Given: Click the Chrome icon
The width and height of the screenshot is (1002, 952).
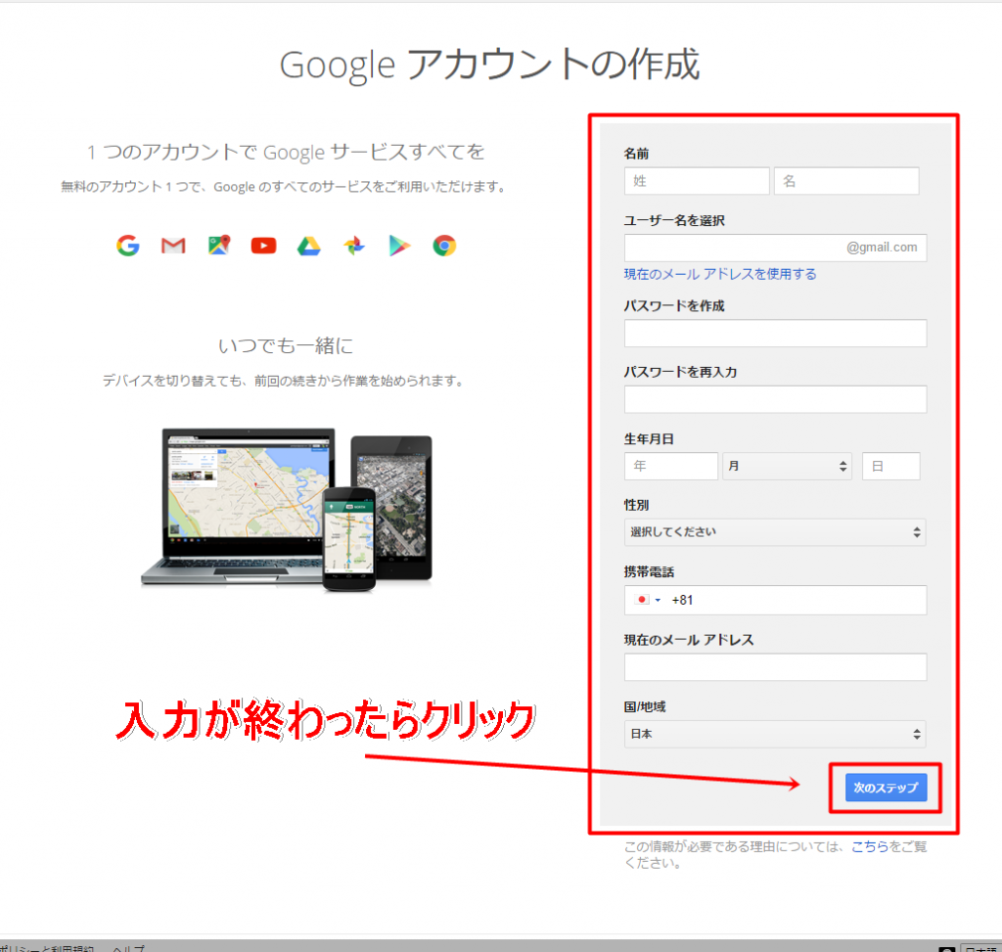Looking at the screenshot, I should click(444, 246).
